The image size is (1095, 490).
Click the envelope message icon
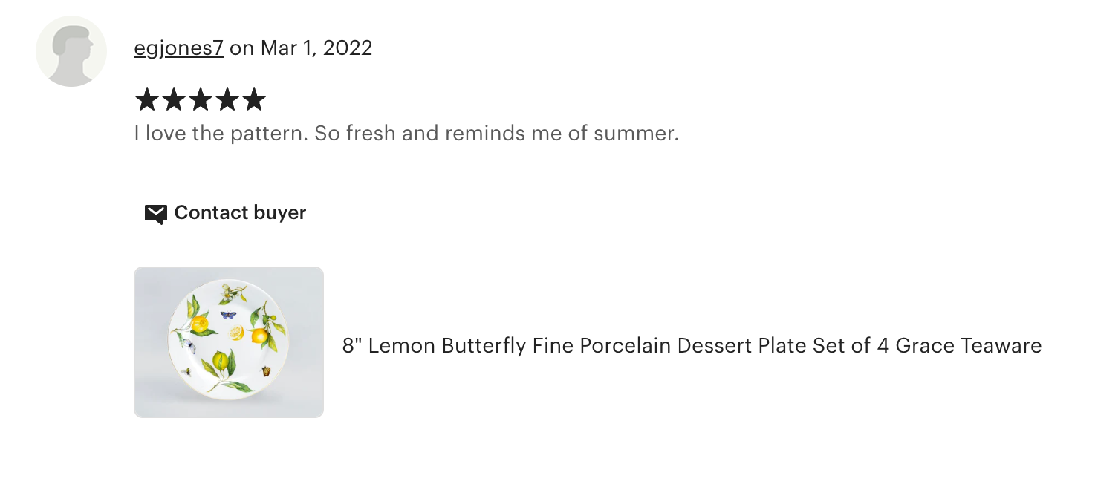155,214
